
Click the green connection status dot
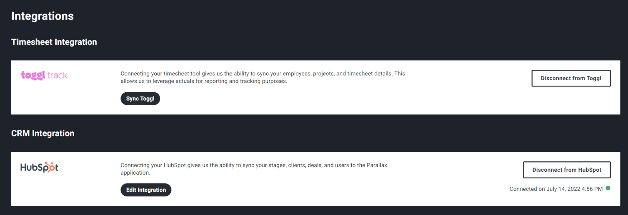pos(608,188)
